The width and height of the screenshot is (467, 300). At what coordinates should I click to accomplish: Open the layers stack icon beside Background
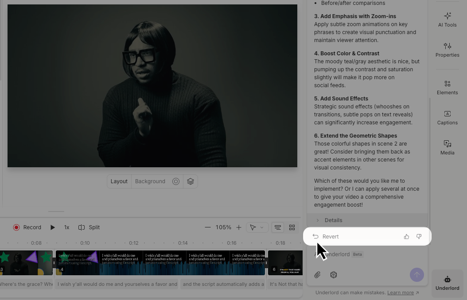coord(191,181)
